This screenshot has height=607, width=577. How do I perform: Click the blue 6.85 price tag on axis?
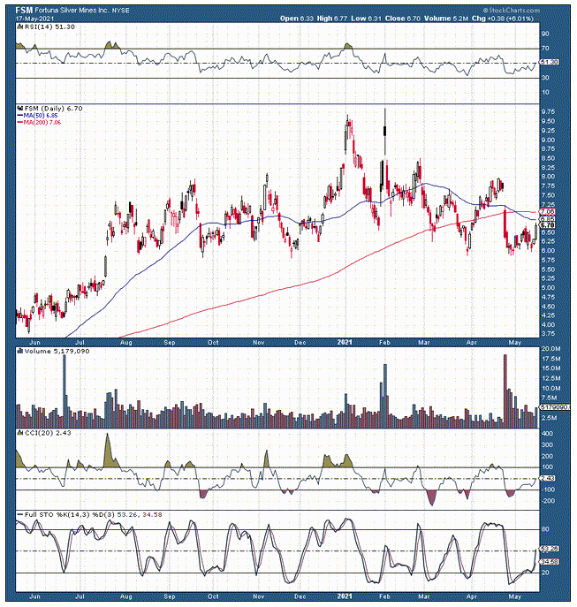pyautogui.click(x=548, y=219)
